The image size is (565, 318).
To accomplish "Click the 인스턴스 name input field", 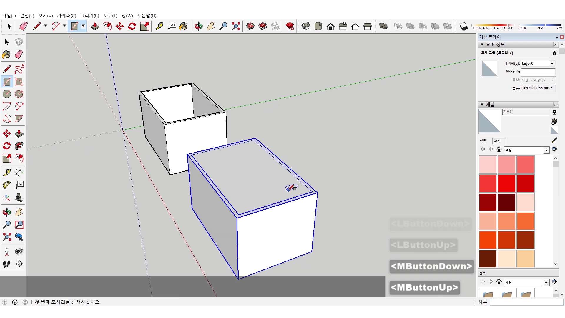I will [538, 72].
